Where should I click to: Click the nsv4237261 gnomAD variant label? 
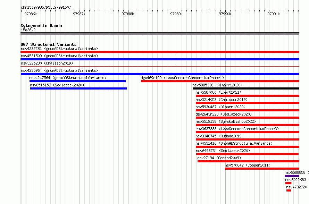(59, 49)
